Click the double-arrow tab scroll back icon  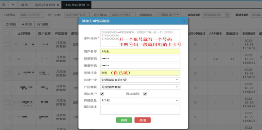(x=13, y=5)
